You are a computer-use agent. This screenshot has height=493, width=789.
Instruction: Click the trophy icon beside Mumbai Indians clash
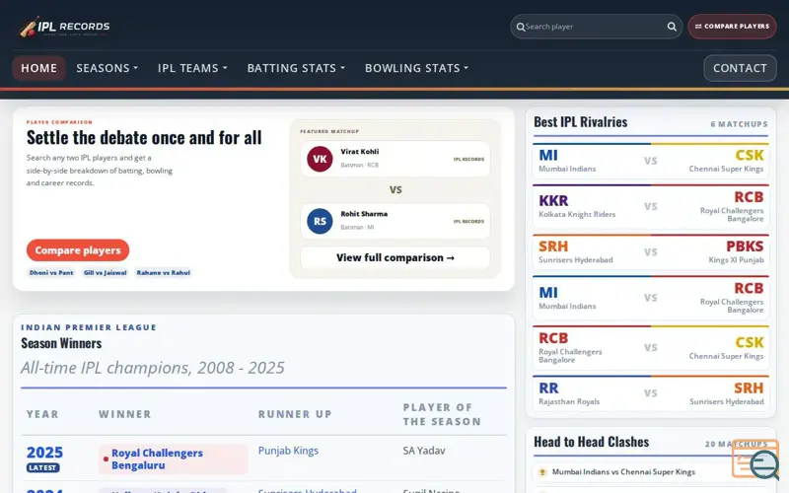coord(542,472)
